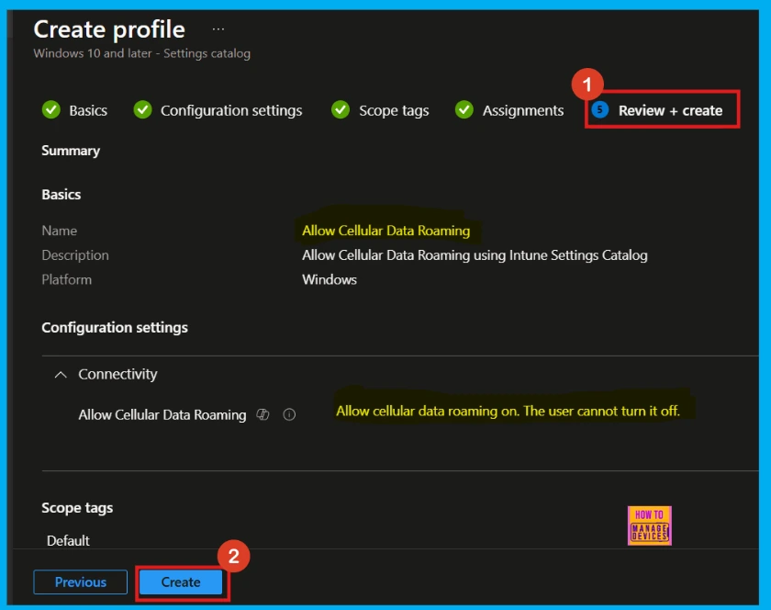The height and width of the screenshot is (610, 771).
Task: Click the Name field label
Action: 60,231
